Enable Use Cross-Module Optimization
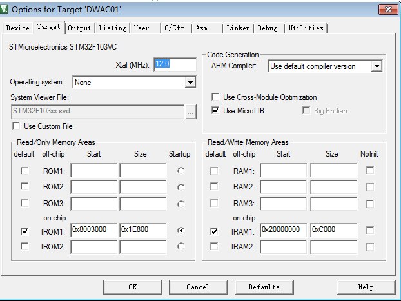401x301 pixels. 215,97
